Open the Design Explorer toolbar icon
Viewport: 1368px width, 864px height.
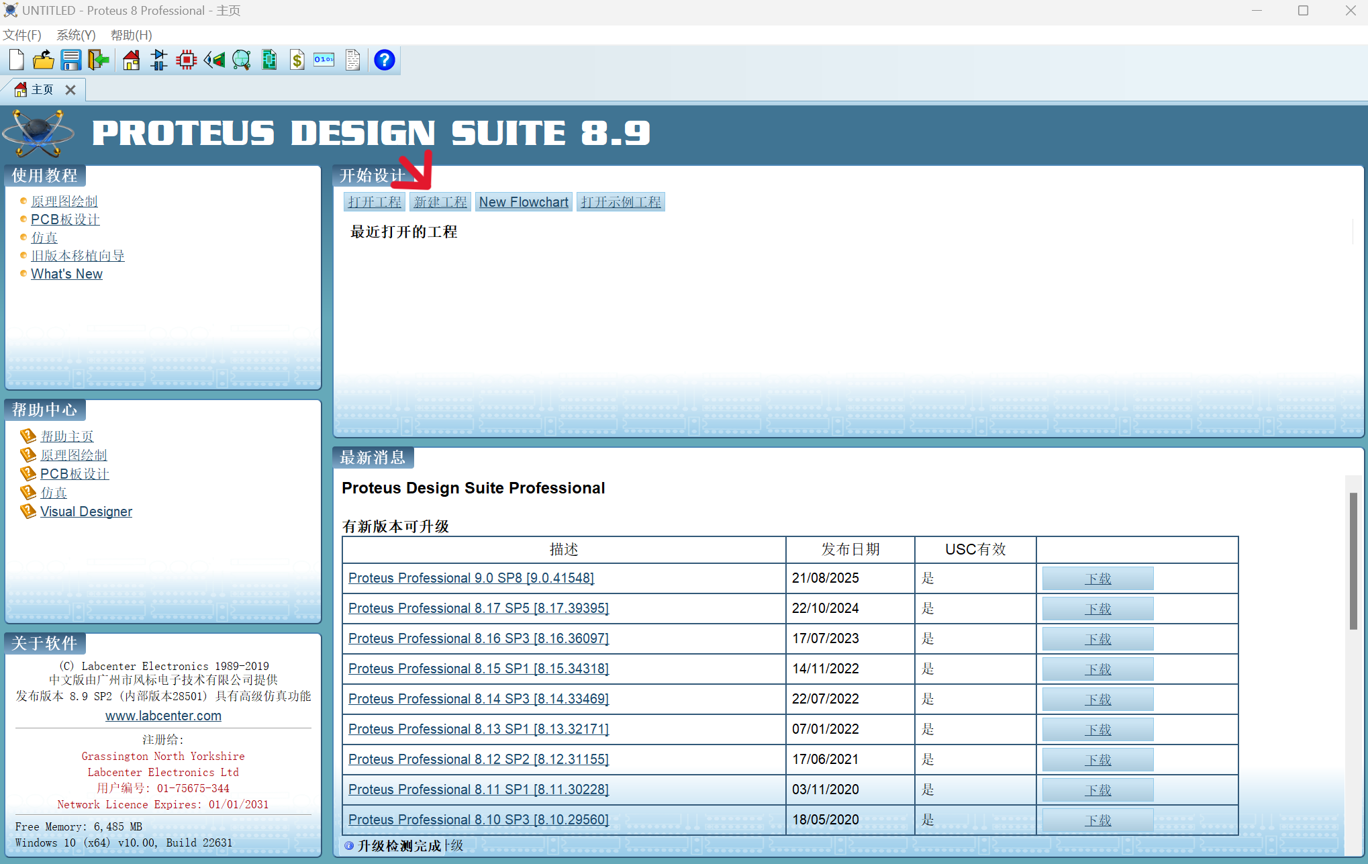pos(269,60)
